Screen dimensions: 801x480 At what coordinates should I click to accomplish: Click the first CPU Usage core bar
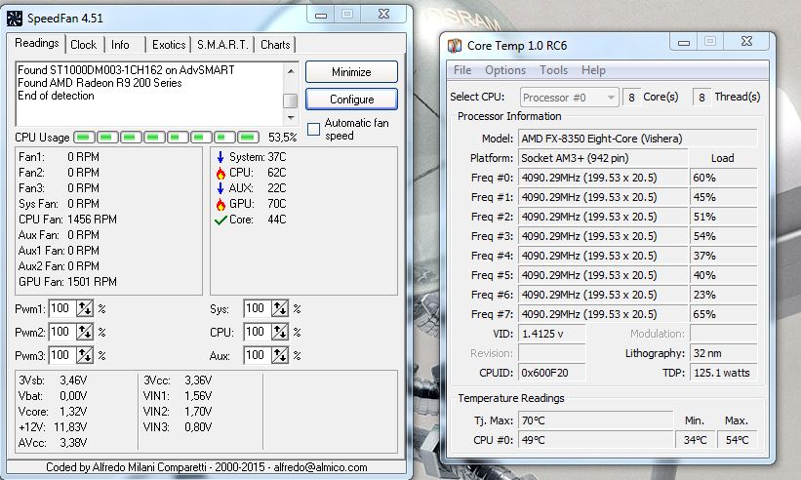pyautogui.click(x=84, y=138)
